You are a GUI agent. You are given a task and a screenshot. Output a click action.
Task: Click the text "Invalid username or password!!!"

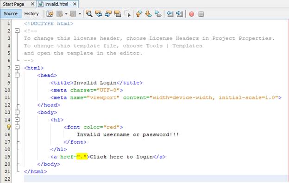tap(128, 134)
